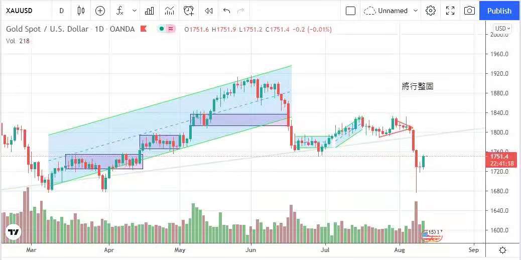Click the Compare or add symbol icon

click(x=100, y=11)
